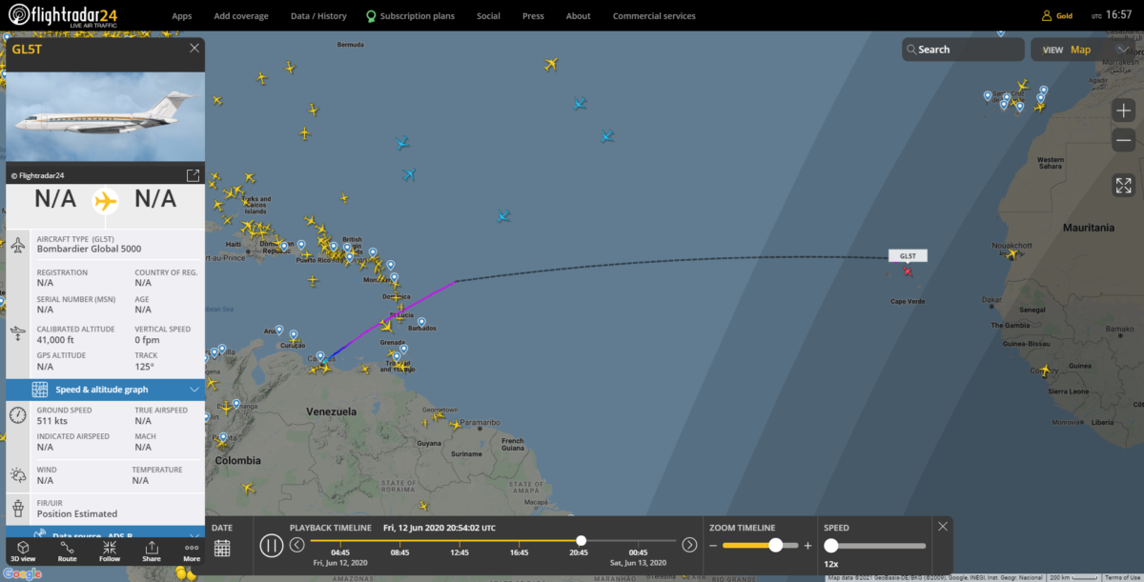
Task: Step the timeline forward with right arrow
Action: (689, 545)
